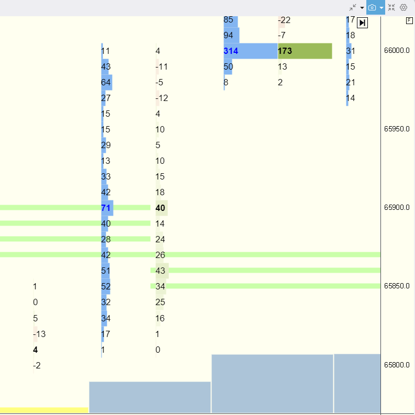Select the green 173 delta cell

[305, 51]
